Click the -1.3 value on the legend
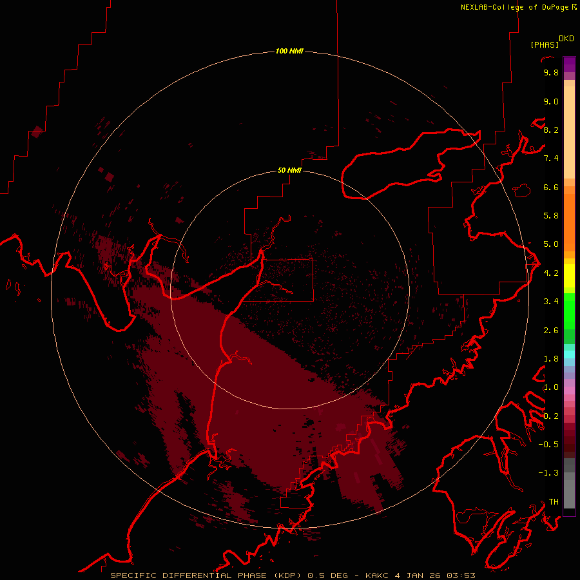The width and height of the screenshot is (580, 580). 548,473
